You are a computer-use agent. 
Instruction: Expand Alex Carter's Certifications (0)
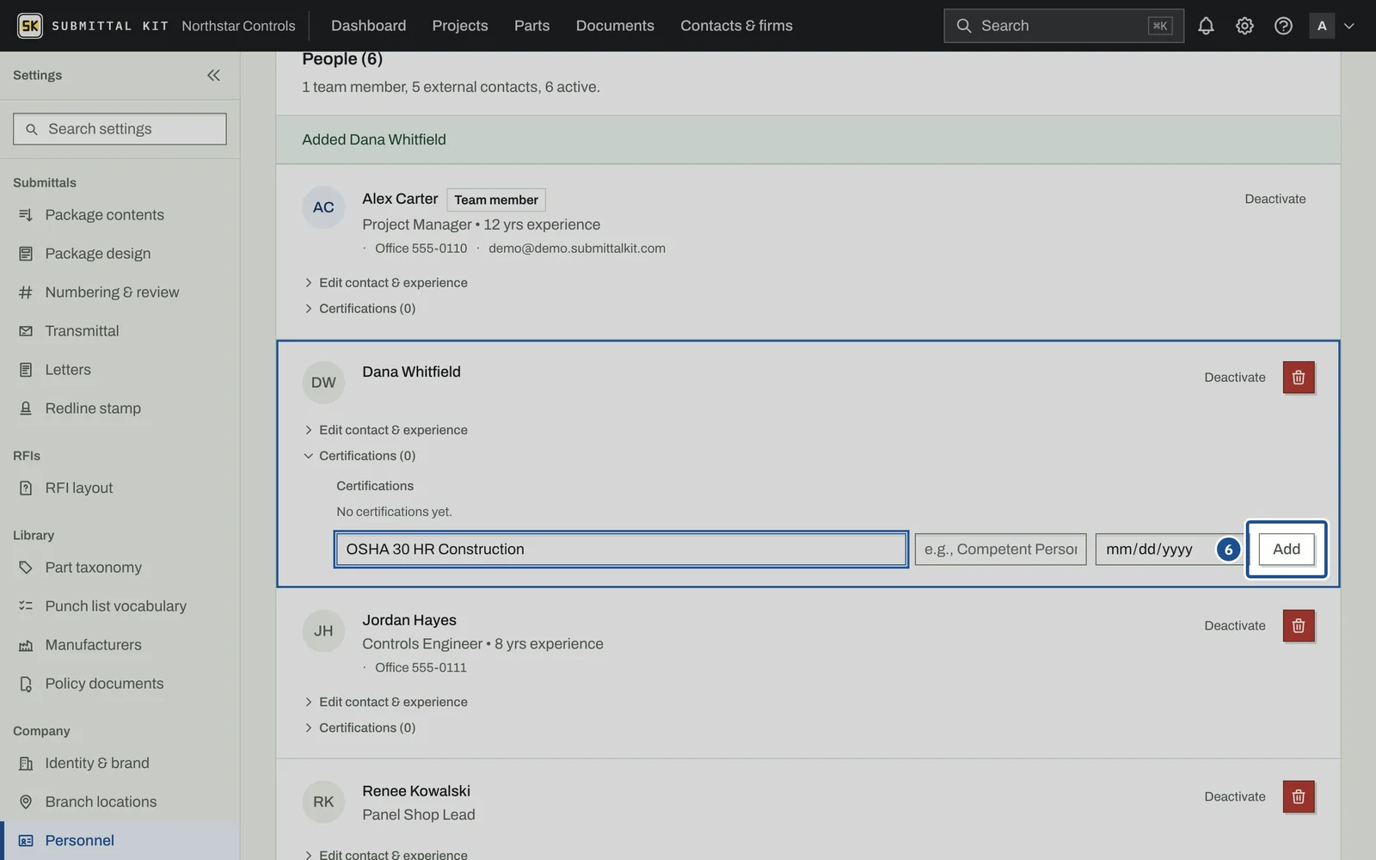(359, 309)
